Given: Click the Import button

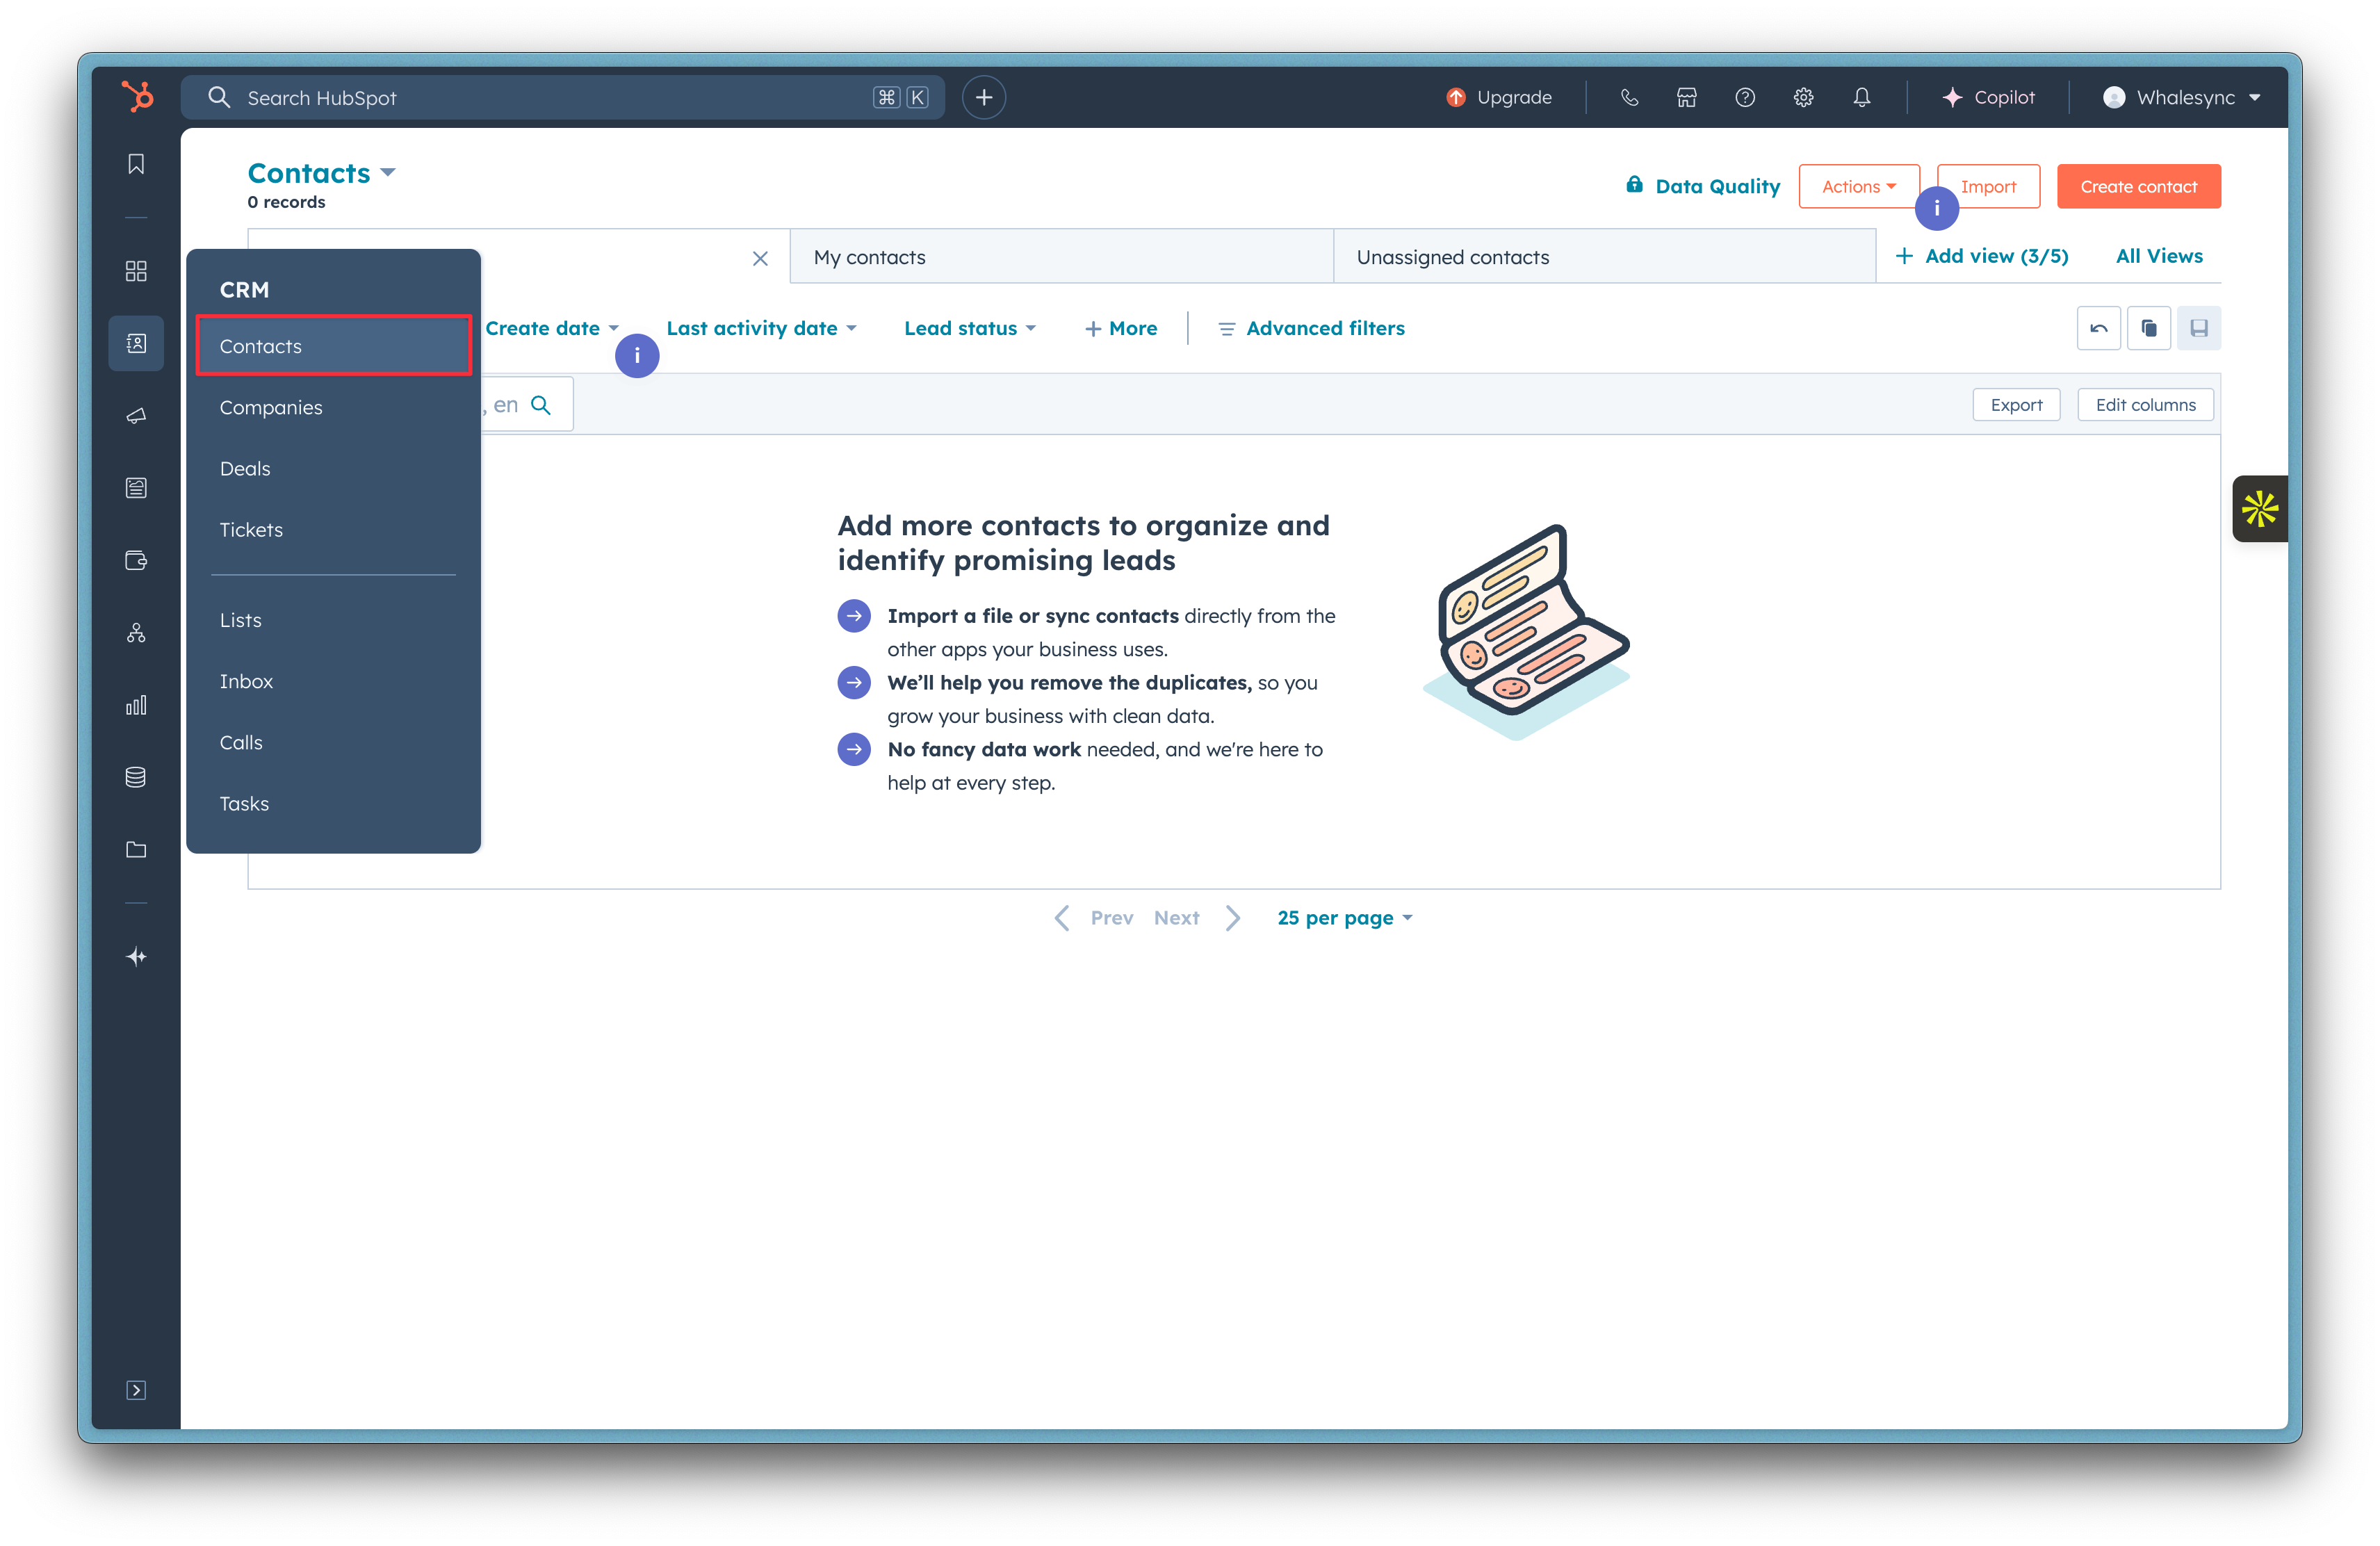Looking at the screenshot, I should pyautogui.click(x=1988, y=186).
